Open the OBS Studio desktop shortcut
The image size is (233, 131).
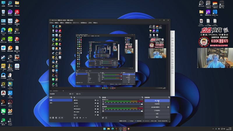[201, 4]
